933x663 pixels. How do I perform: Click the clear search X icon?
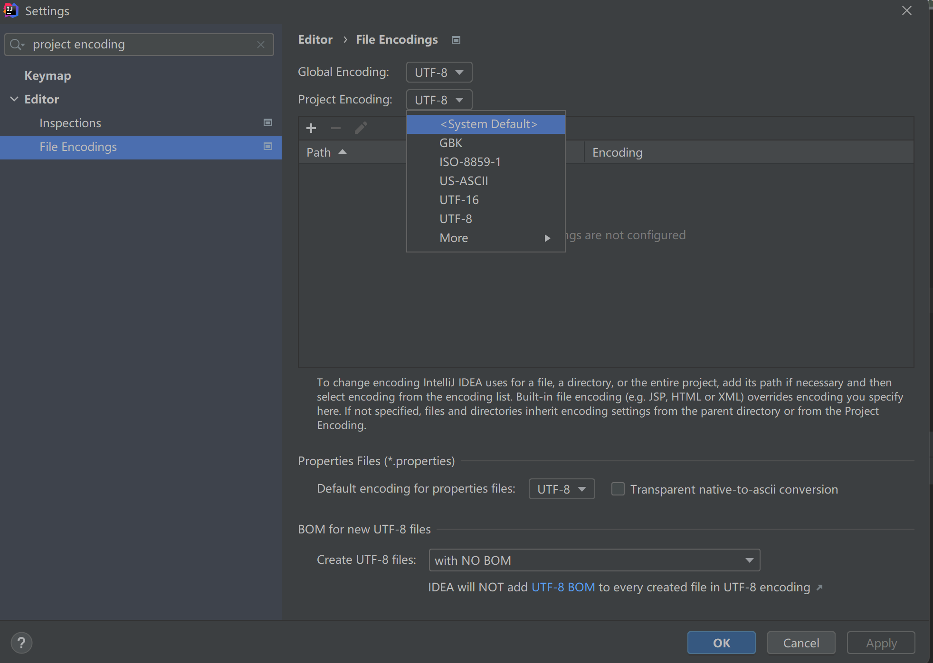tap(261, 45)
